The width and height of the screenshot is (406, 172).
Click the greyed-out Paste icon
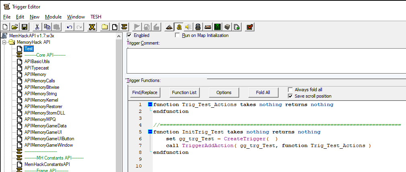click(x=57, y=27)
